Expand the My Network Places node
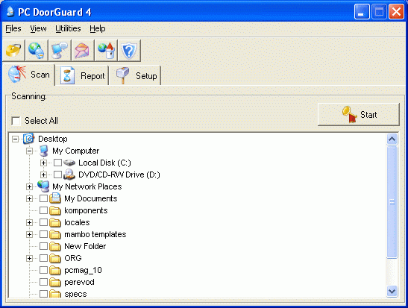This screenshot has width=408, height=308. [x=29, y=186]
